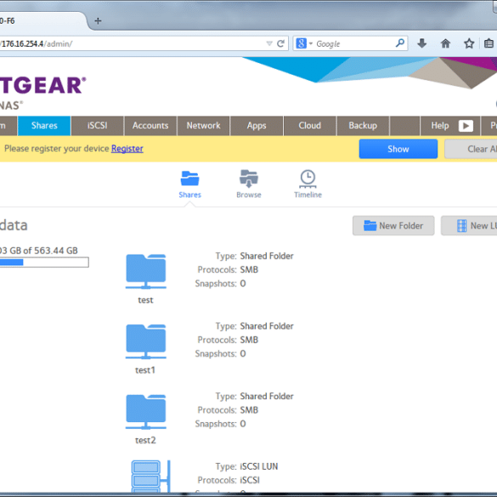Click the search magnifier icon
The image size is (497, 497).
400,42
